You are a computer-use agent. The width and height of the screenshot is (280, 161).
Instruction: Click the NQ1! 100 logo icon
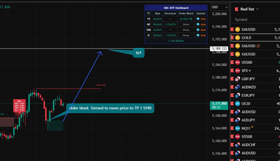237,128
